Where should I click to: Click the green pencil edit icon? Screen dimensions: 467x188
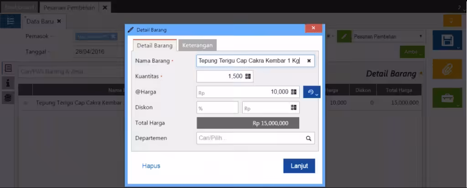[344, 37]
